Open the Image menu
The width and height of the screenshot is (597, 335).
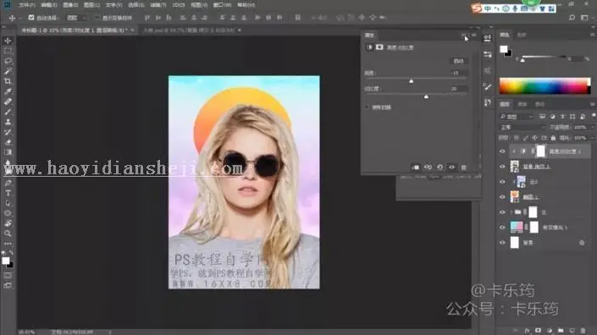coord(70,5)
